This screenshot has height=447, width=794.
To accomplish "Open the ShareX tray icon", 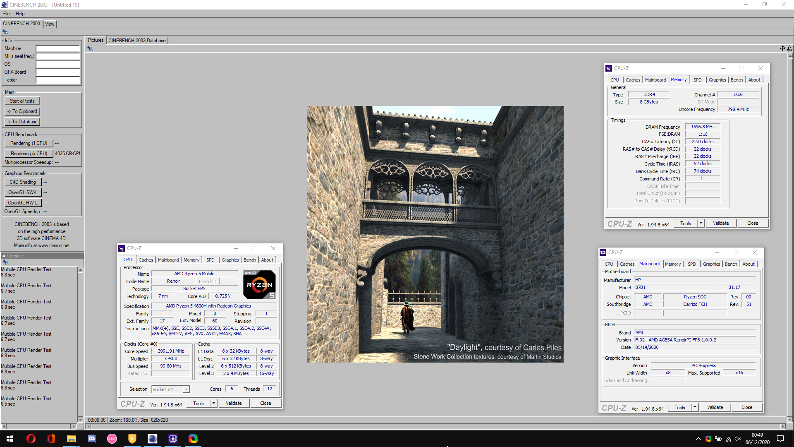I will tap(708, 439).
